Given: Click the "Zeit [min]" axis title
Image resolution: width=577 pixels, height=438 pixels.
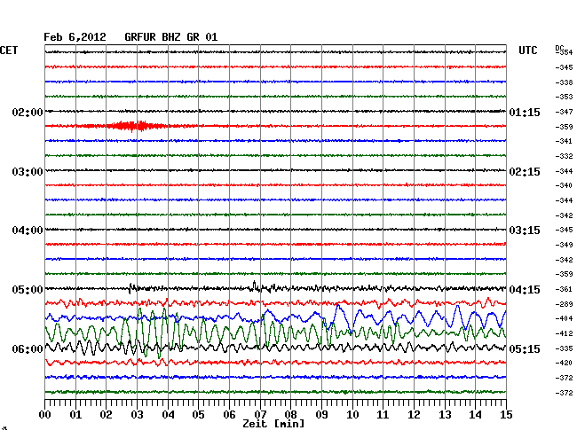Looking at the screenshot, I should coord(273,424).
